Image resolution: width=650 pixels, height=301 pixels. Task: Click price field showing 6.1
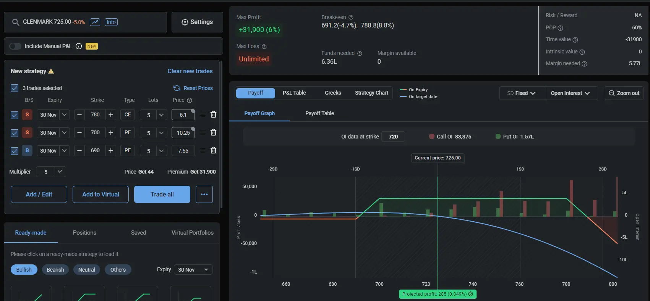click(183, 115)
